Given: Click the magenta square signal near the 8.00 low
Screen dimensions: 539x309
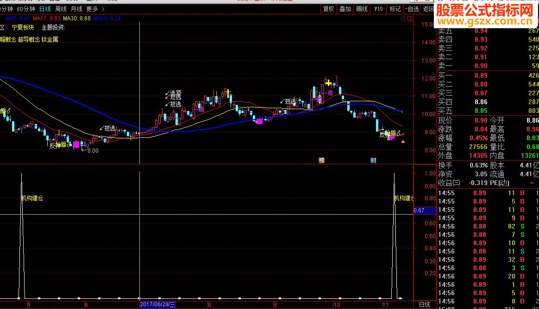Looking at the screenshot, I should [x=76, y=144].
